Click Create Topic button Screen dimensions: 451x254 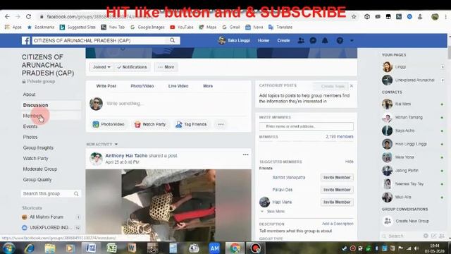point(330,86)
